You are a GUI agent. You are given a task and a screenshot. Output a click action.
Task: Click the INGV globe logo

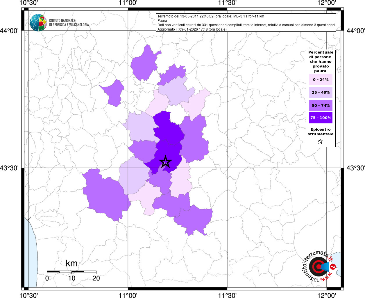pos(38,23)
